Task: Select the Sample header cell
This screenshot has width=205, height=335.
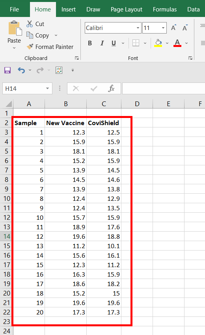Action: (29, 123)
